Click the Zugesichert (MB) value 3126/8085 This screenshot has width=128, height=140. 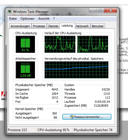pos(101,106)
